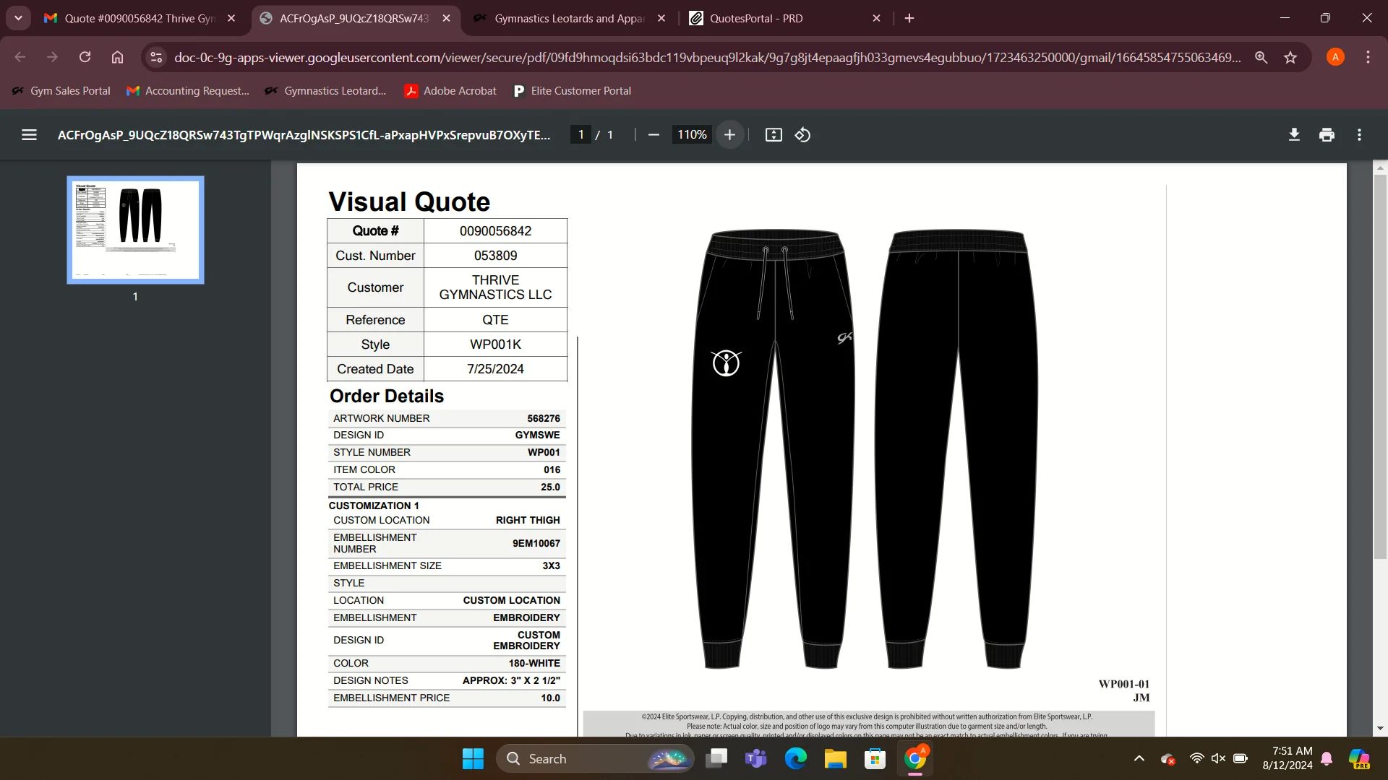The width and height of the screenshot is (1388, 780).
Task: Open PDF viewer more actions menu
Action: tap(1359, 135)
